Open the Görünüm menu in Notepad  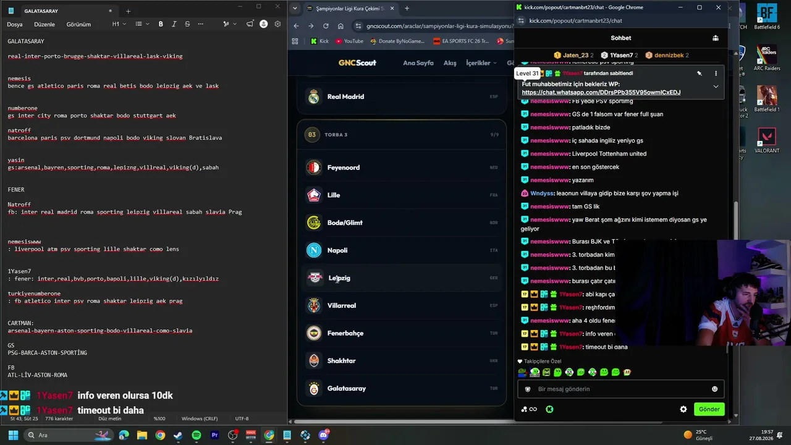(78, 24)
